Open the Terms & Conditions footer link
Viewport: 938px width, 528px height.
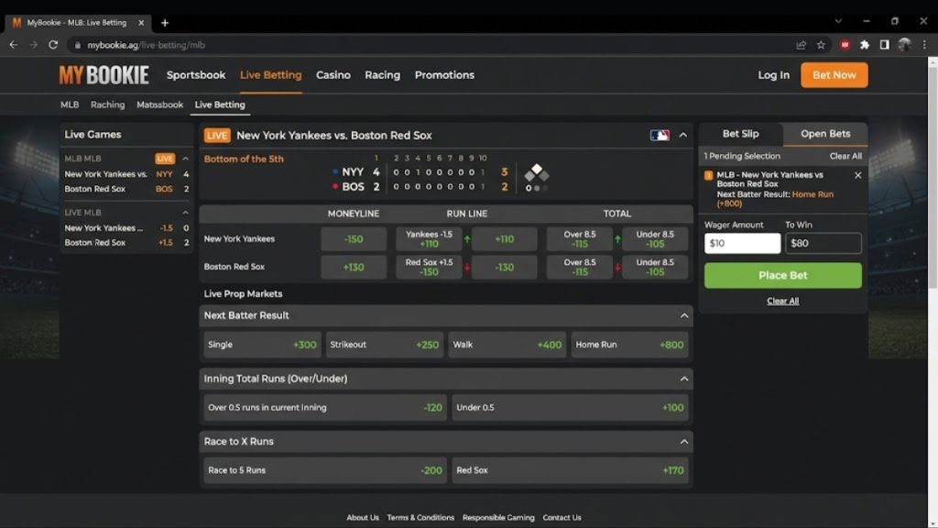pos(420,518)
